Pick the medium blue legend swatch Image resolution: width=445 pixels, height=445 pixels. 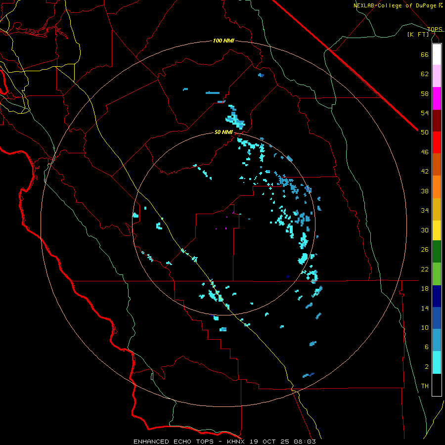(x=437, y=318)
